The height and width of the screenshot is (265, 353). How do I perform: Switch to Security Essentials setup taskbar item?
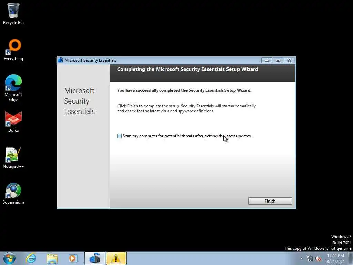point(94,258)
